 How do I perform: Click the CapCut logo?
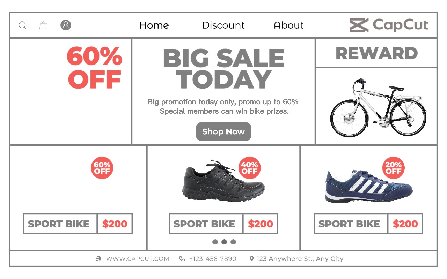389,25
